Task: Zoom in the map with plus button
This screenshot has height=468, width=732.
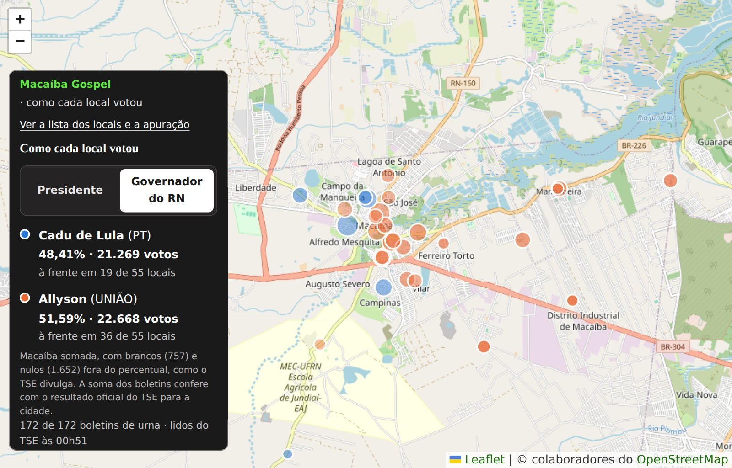Action: [20, 19]
